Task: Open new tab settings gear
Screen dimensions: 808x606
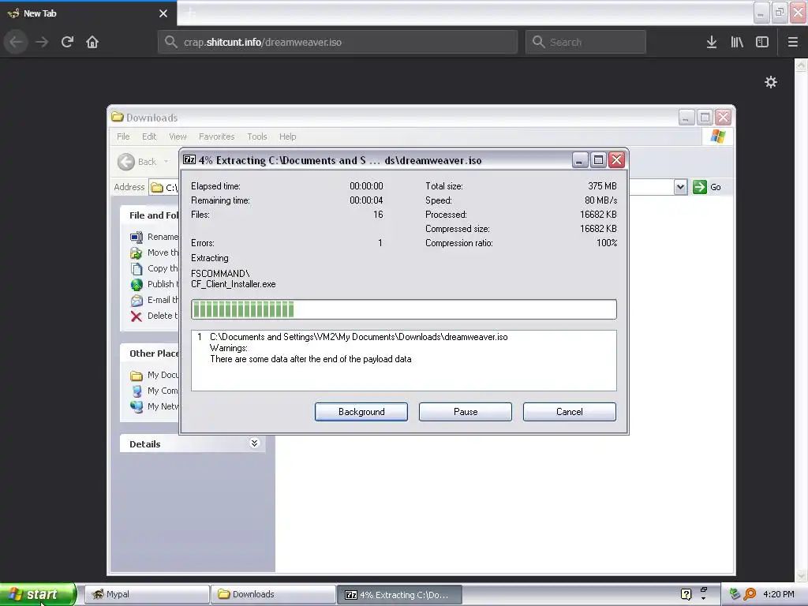Action: pos(770,82)
